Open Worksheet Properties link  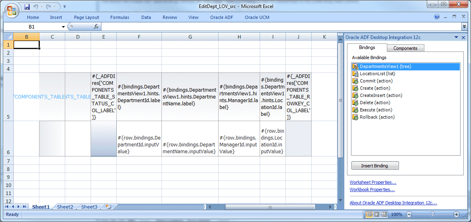point(373,182)
